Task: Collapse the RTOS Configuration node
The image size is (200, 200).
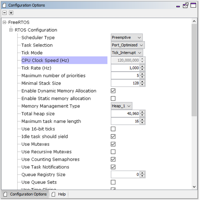Action: (11, 30)
